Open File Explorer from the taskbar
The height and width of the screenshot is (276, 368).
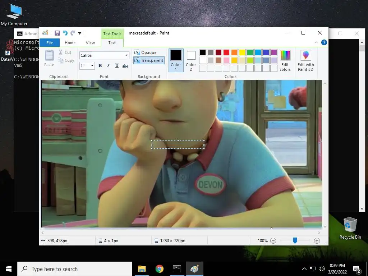tap(142, 269)
